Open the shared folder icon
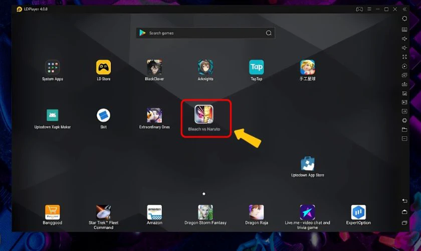 click(x=404, y=130)
